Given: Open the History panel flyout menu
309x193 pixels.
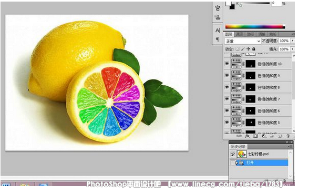Looking at the screenshot, I should click(290, 147).
